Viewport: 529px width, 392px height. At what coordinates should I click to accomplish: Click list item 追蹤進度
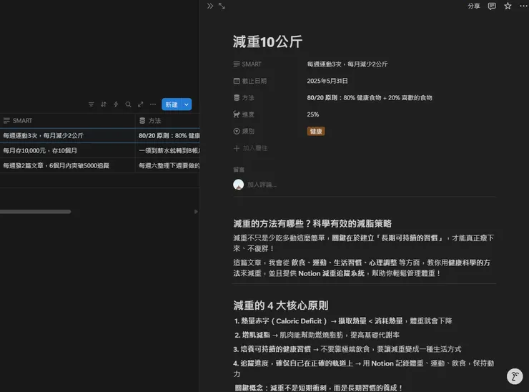pos(363,368)
